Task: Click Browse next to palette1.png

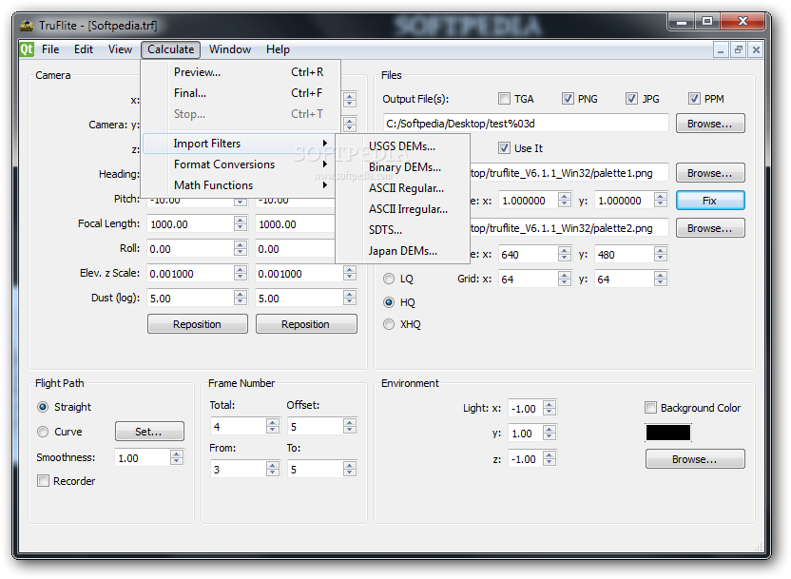Action: click(710, 173)
